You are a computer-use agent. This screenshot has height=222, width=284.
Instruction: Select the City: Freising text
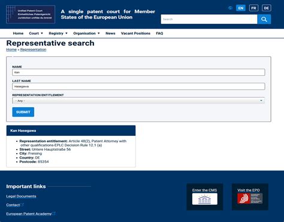click(31, 154)
